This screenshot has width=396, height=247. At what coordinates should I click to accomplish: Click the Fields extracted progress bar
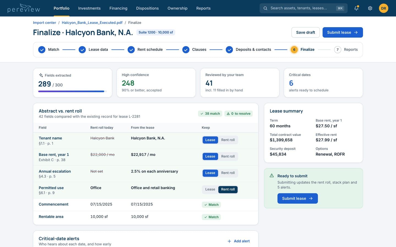click(73, 91)
